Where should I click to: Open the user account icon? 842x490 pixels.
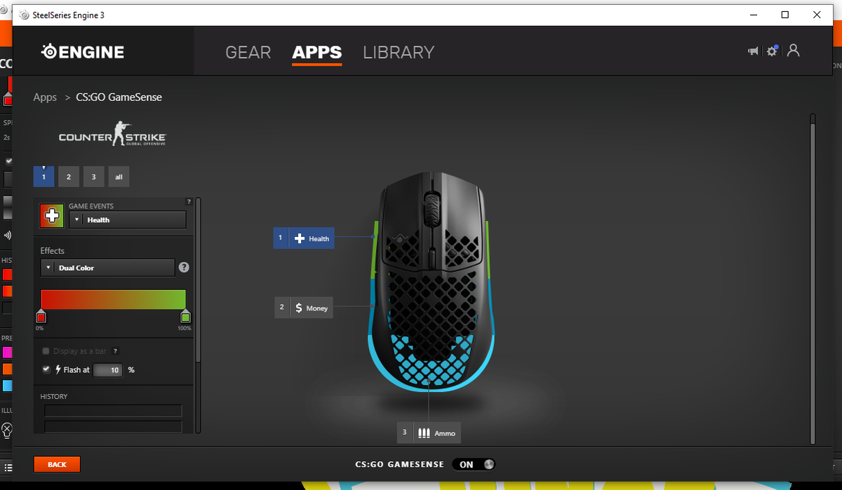coord(793,50)
